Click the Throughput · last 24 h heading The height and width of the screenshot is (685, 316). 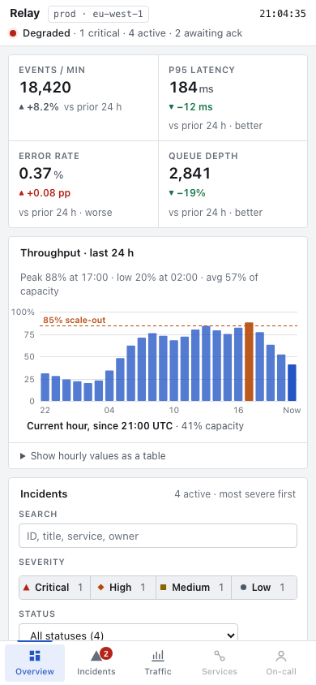coord(77,253)
